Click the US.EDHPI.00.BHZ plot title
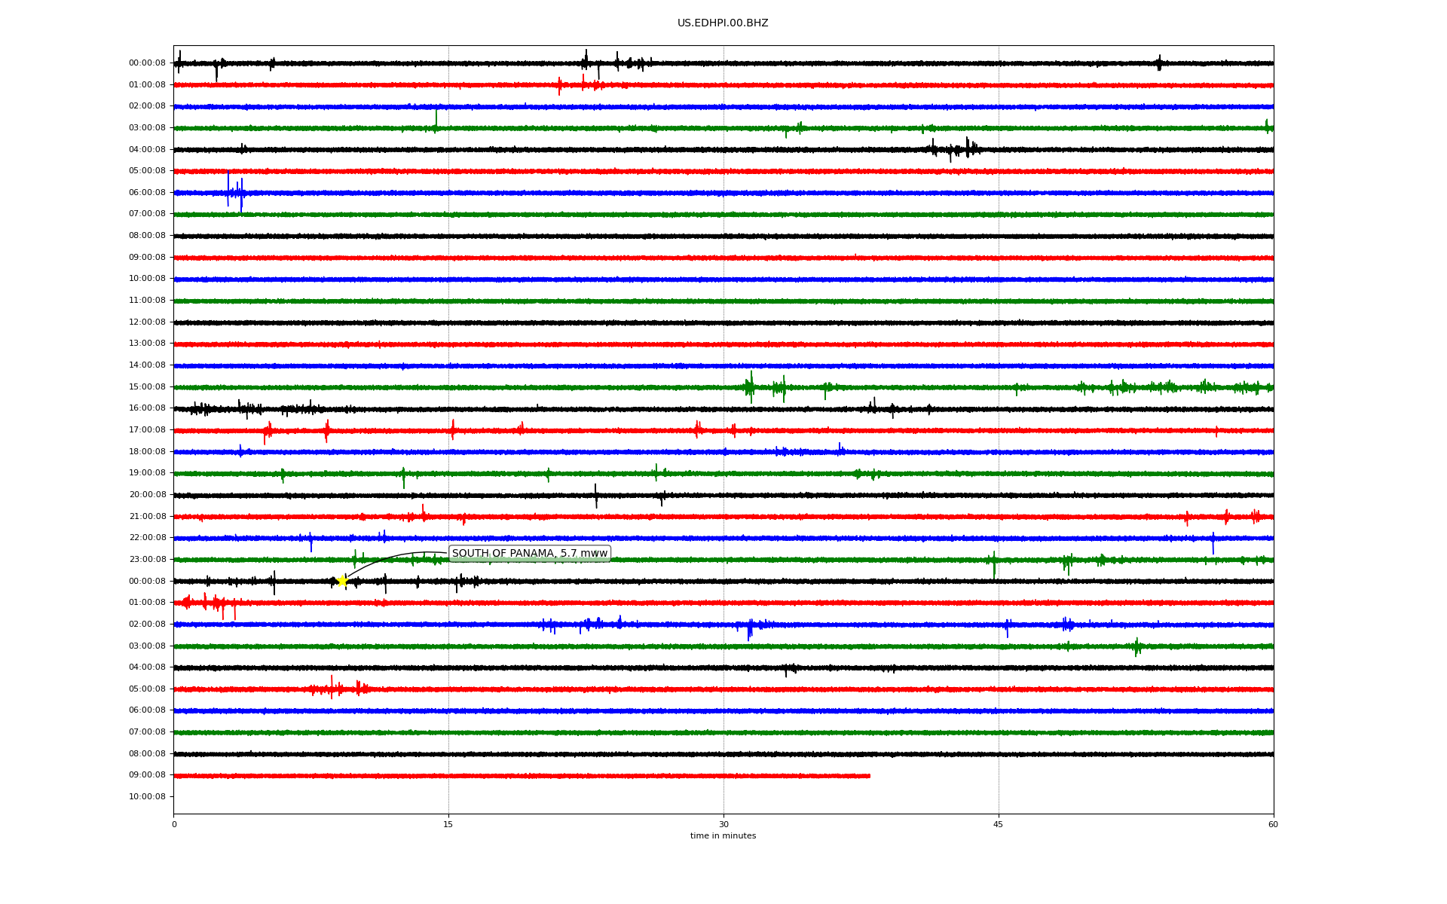Image resolution: width=1447 pixels, height=904 pixels. tap(723, 23)
